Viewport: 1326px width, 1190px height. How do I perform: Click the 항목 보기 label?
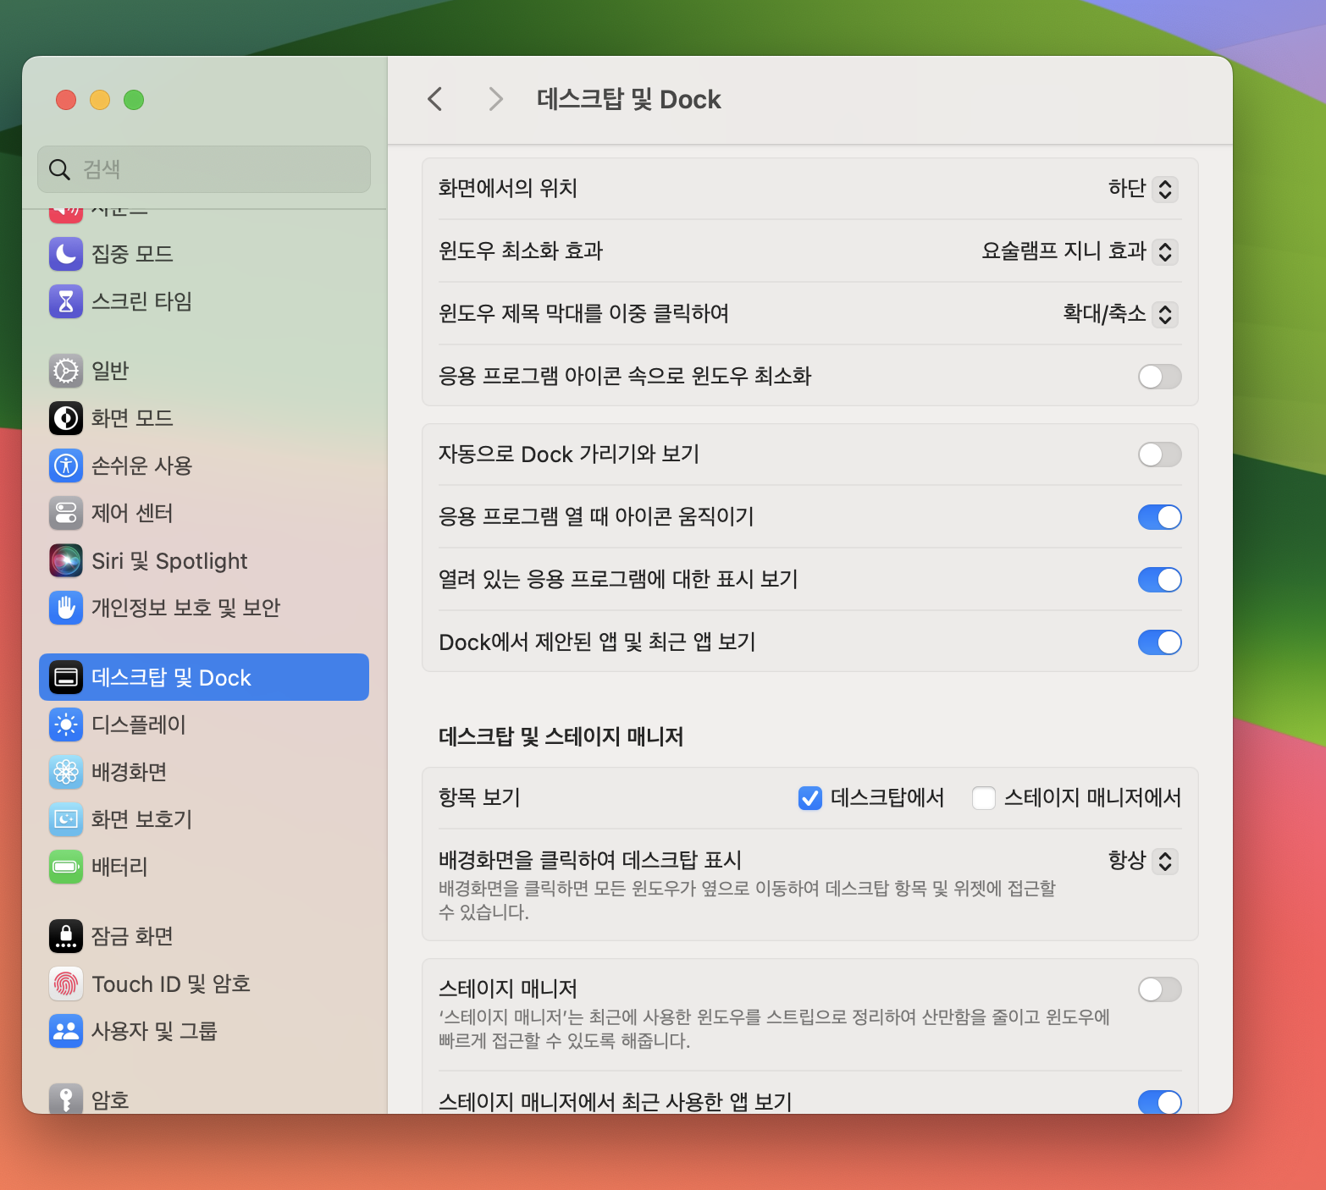tap(479, 797)
